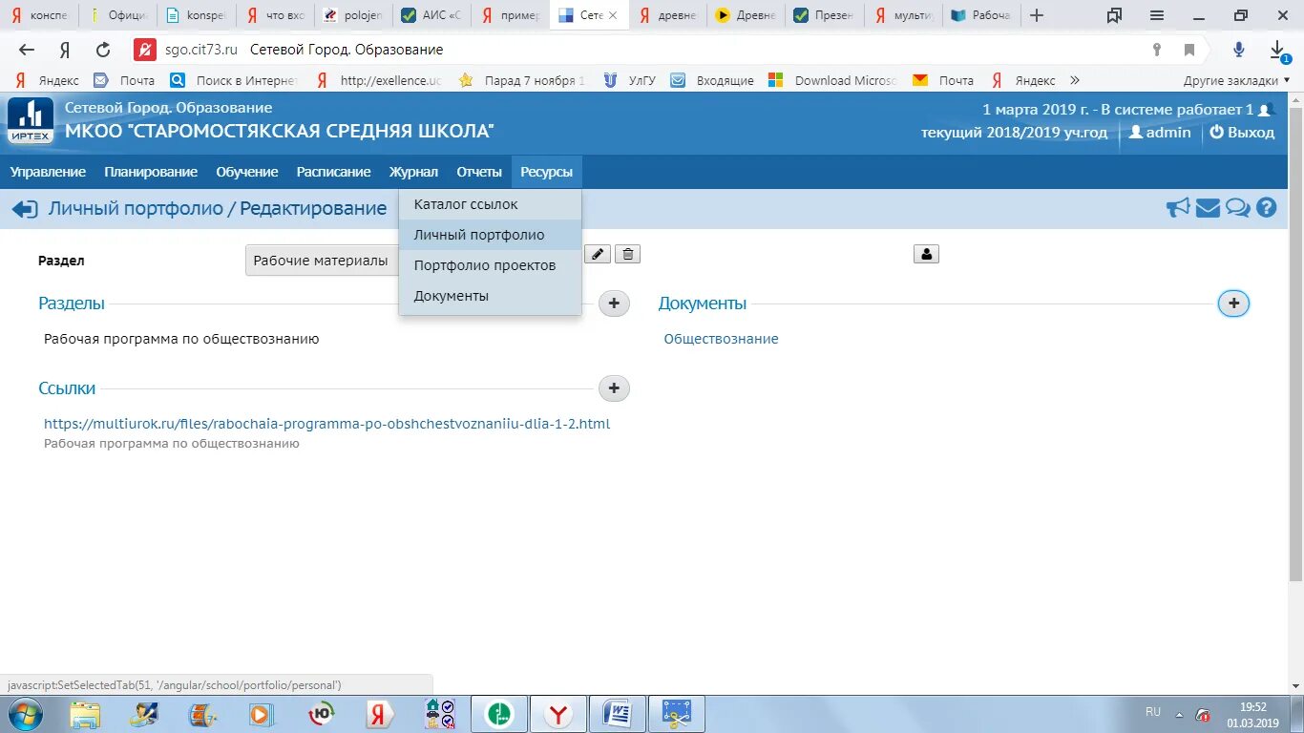Viewport: 1304px width, 733px height.
Task: Click the admin user link
Action: coord(1160,133)
